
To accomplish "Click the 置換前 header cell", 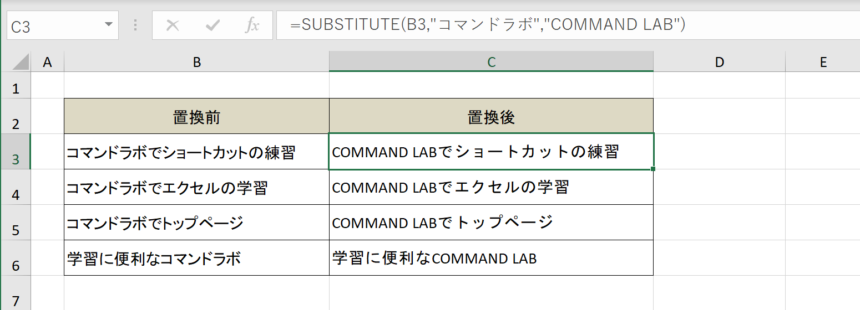I will [197, 116].
